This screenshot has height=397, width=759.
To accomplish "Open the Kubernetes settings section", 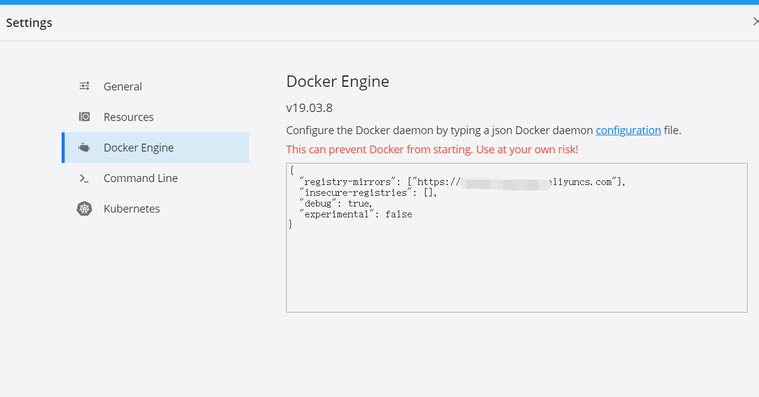I will point(132,208).
